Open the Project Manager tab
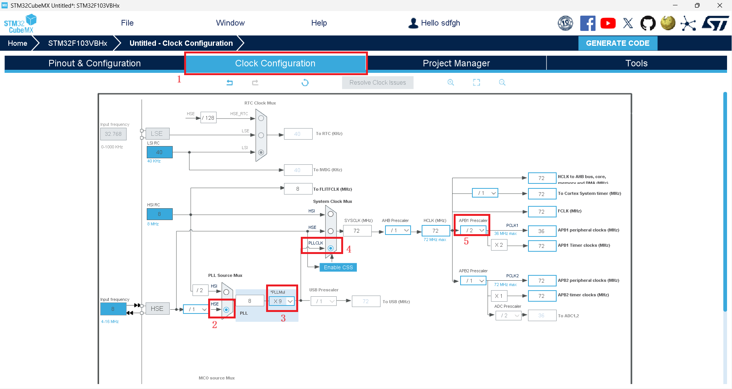Screen dimensions: 732x389 [x=456, y=63]
